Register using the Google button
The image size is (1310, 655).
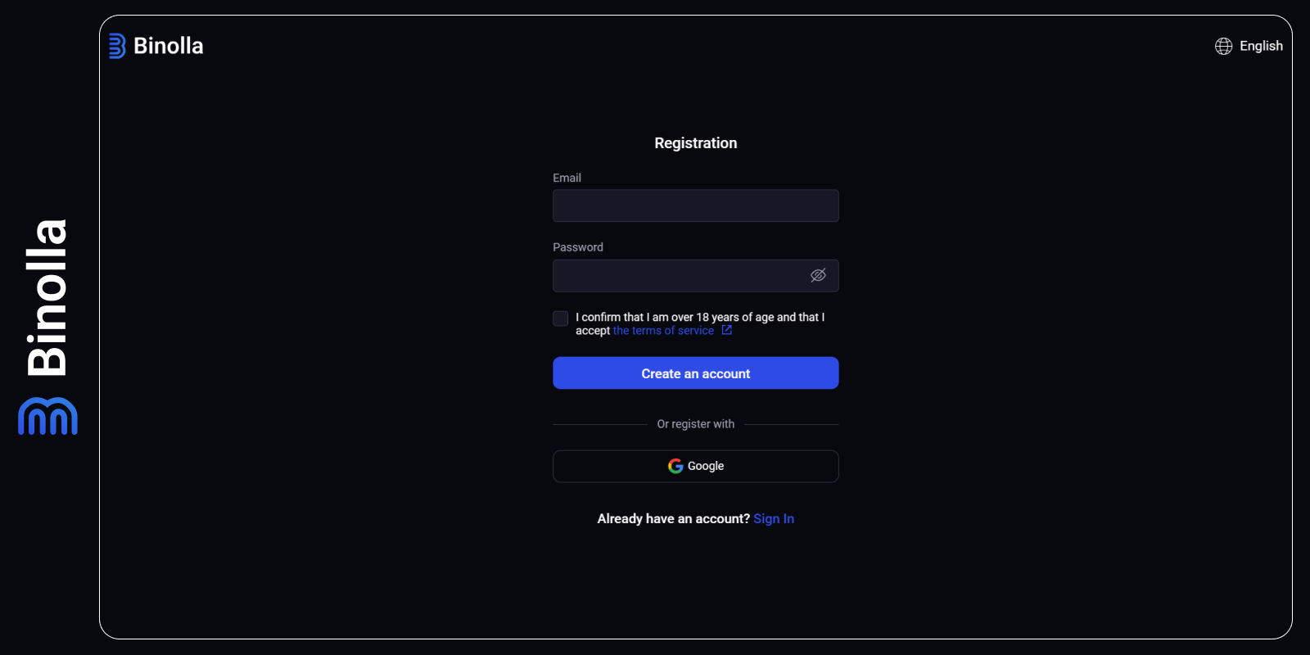[695, 466]
